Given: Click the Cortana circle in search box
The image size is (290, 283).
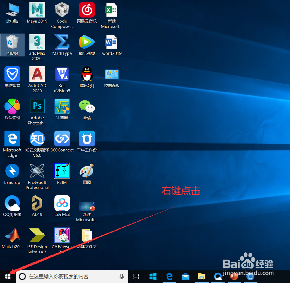Looking at the screenshot, I should [22, 277].
